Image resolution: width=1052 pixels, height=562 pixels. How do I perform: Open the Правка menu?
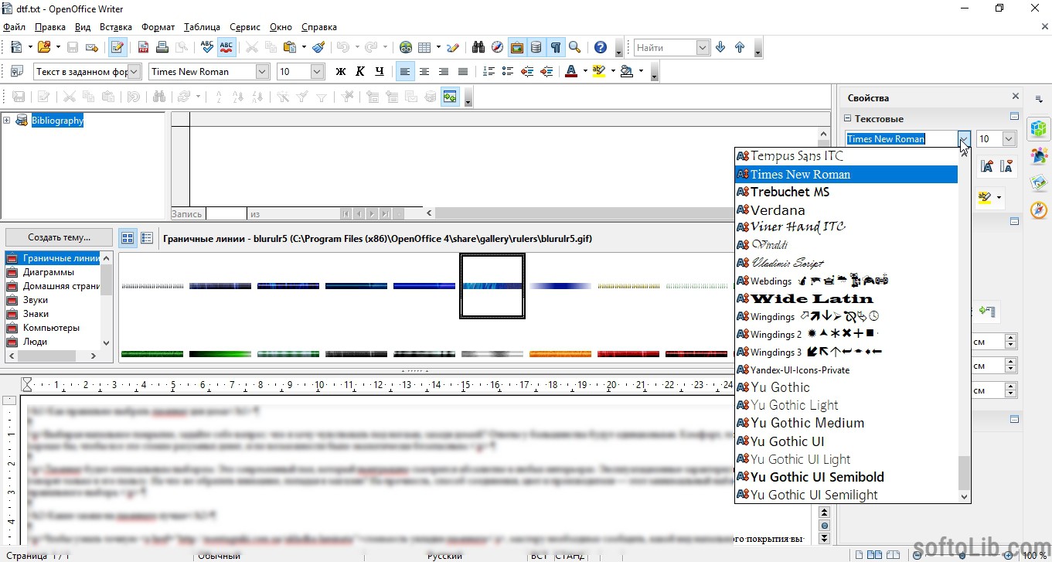(50, 27)
